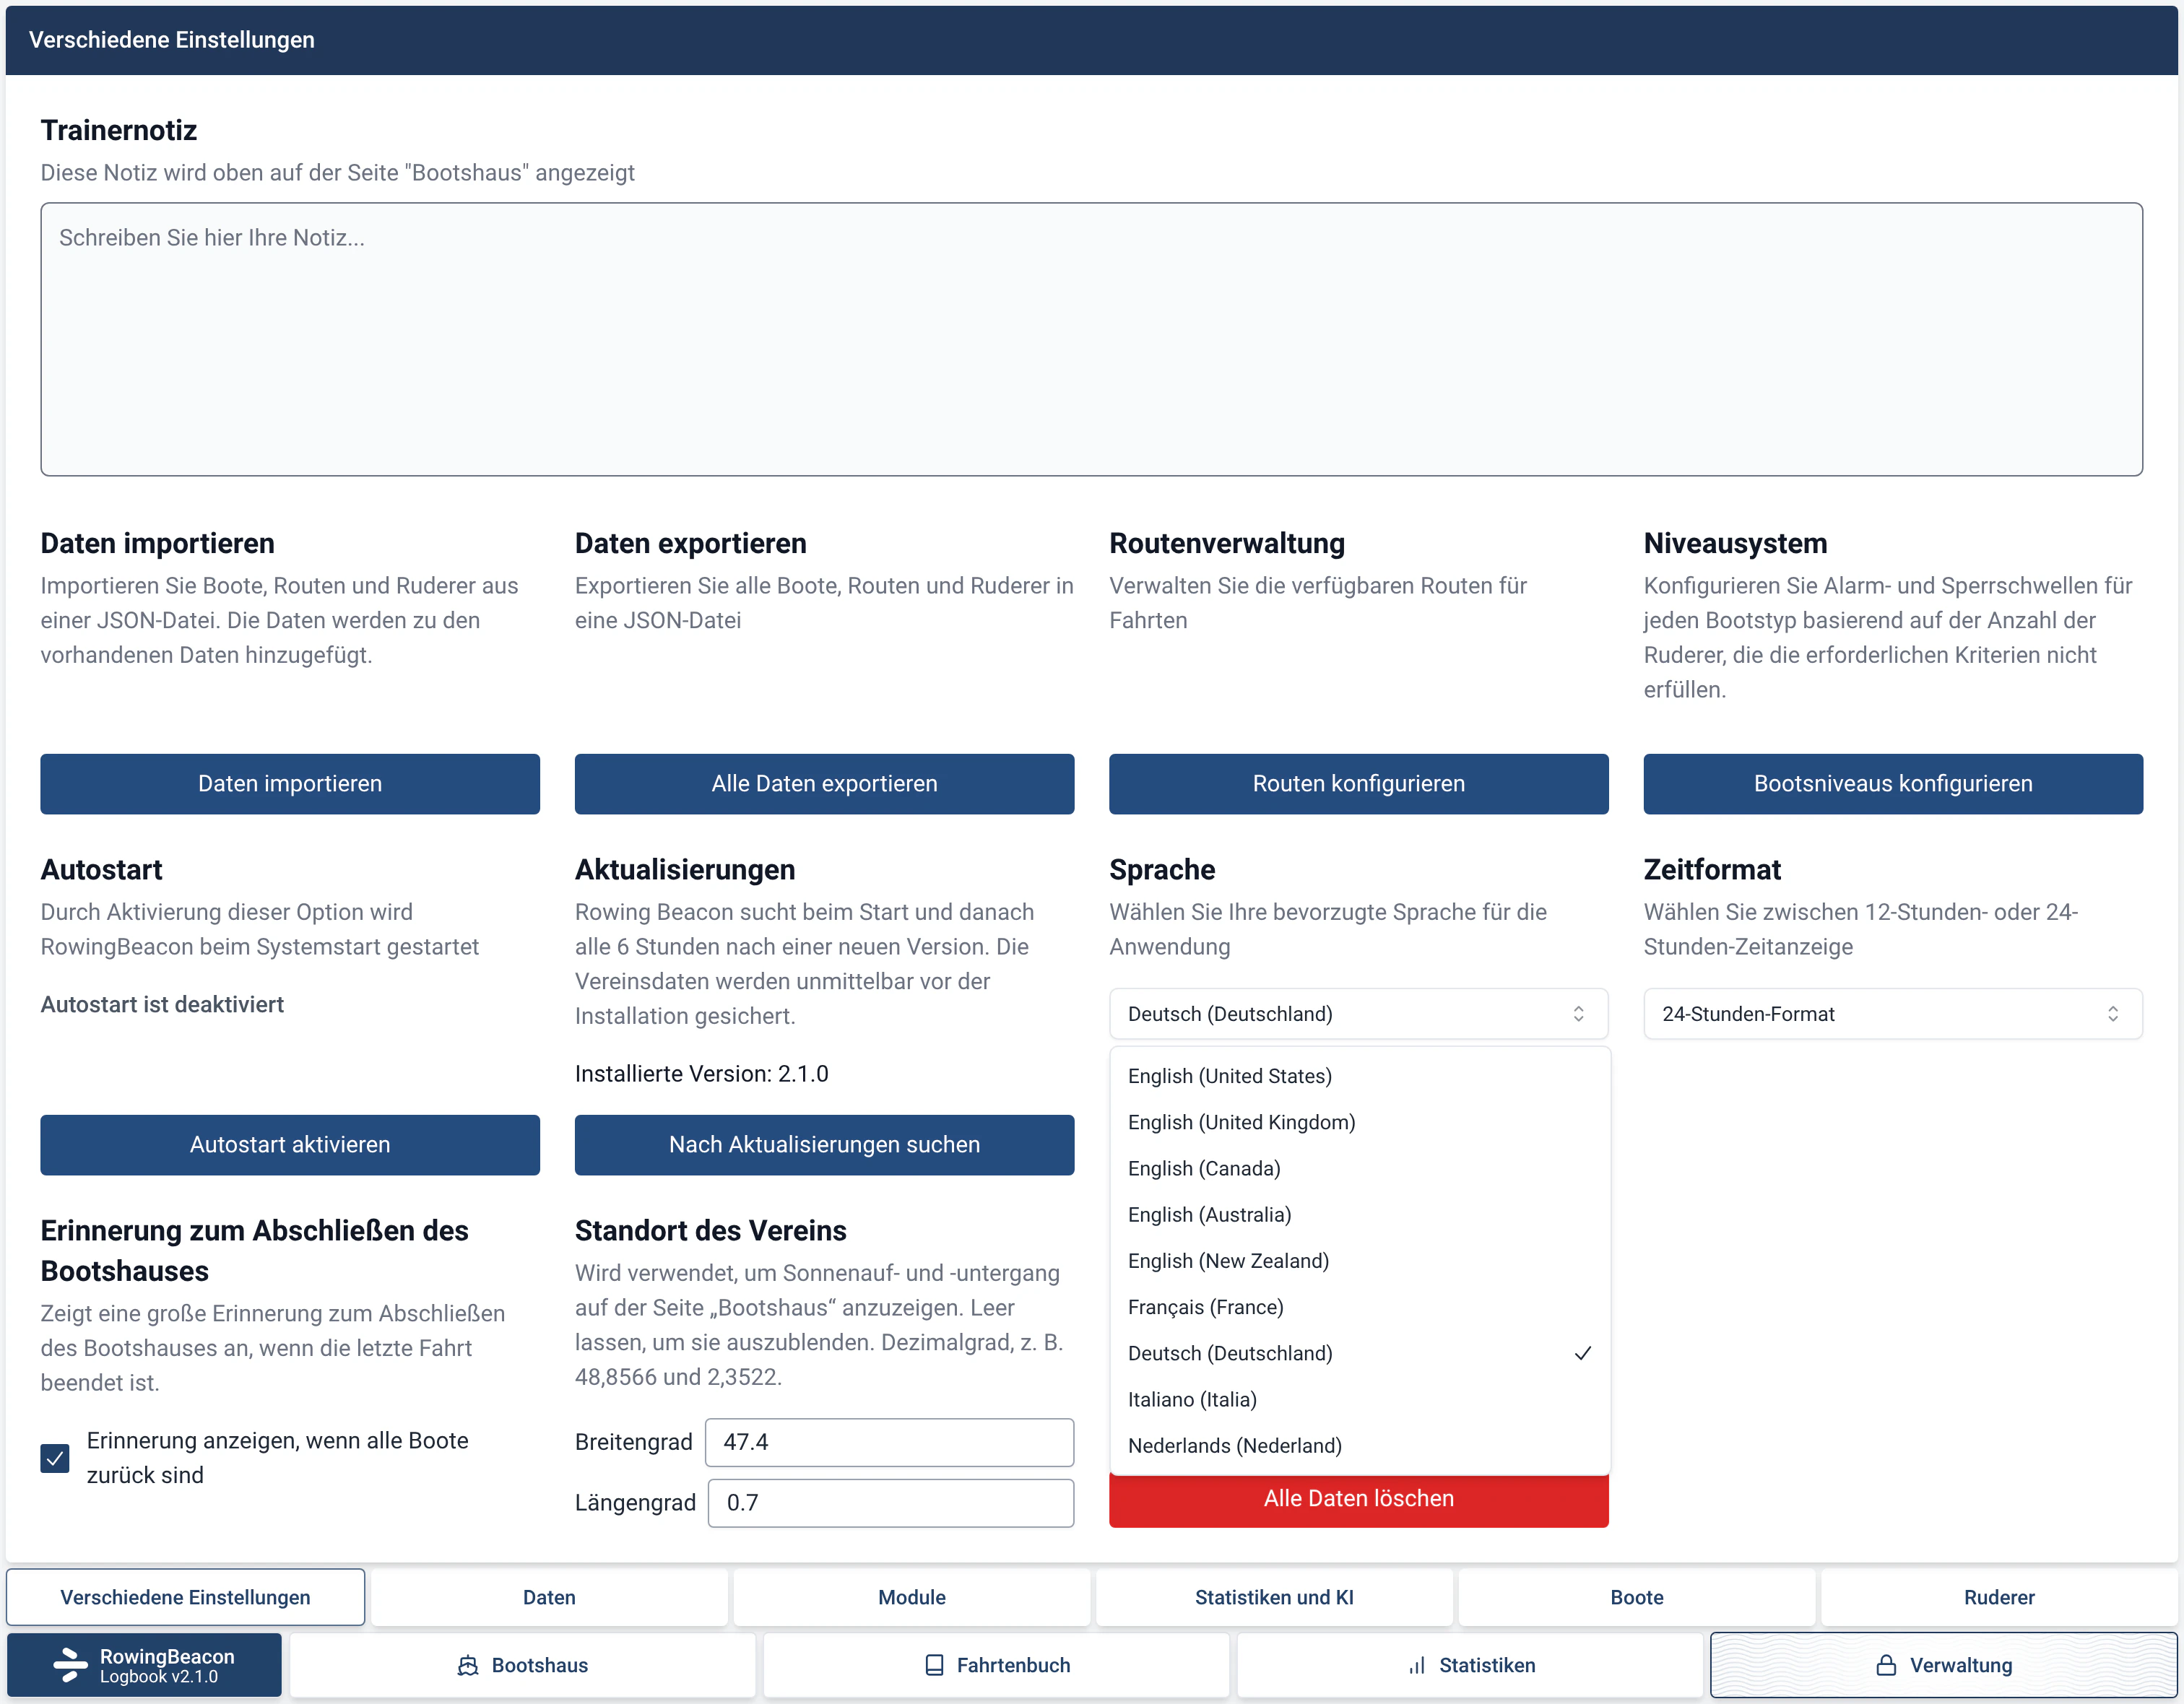Pick English (New Zealand) option

1360,1261
